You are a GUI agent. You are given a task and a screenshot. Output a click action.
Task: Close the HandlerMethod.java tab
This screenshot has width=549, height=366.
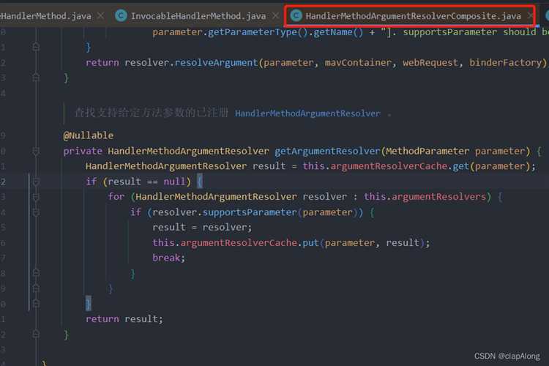tap(100, 16)
